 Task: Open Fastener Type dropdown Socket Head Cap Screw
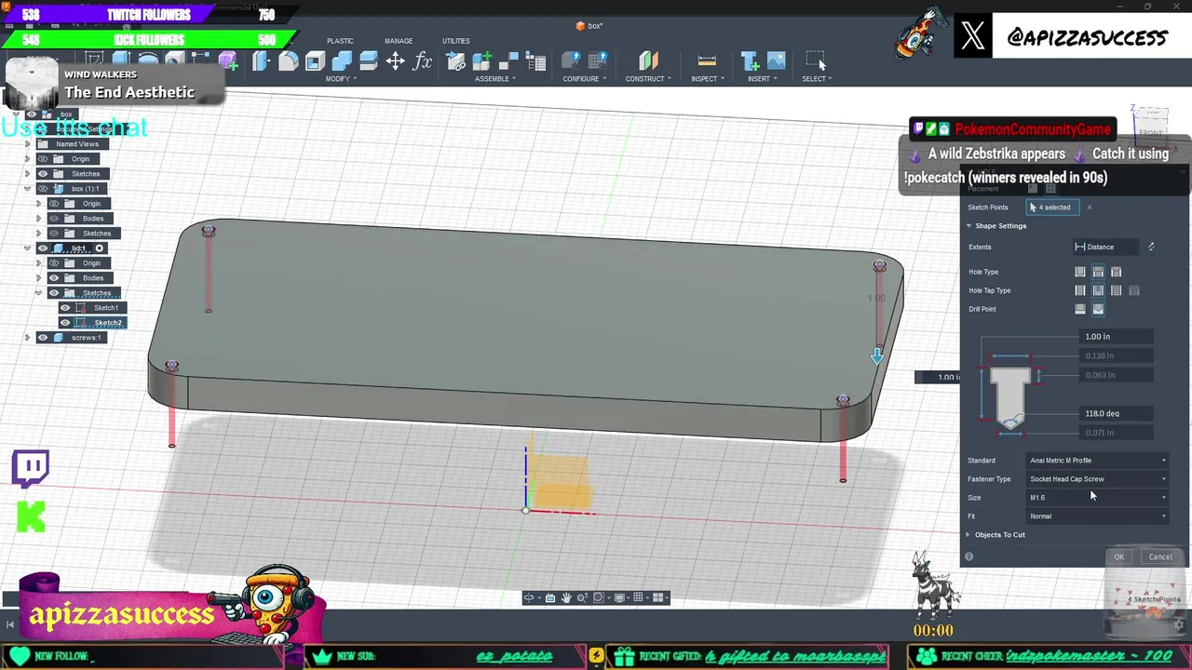coord(1097,479)
